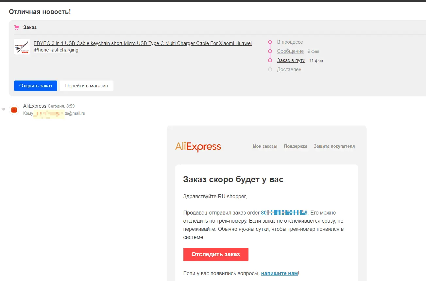
Task: Click the 'В процессе' status label
Action: tap(290, 42)
